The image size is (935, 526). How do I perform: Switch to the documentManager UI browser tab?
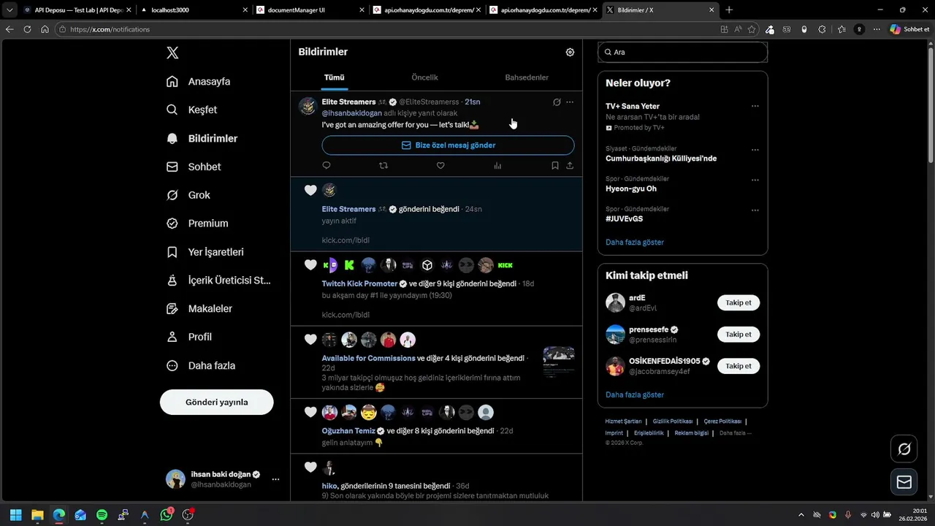[310, 10]
